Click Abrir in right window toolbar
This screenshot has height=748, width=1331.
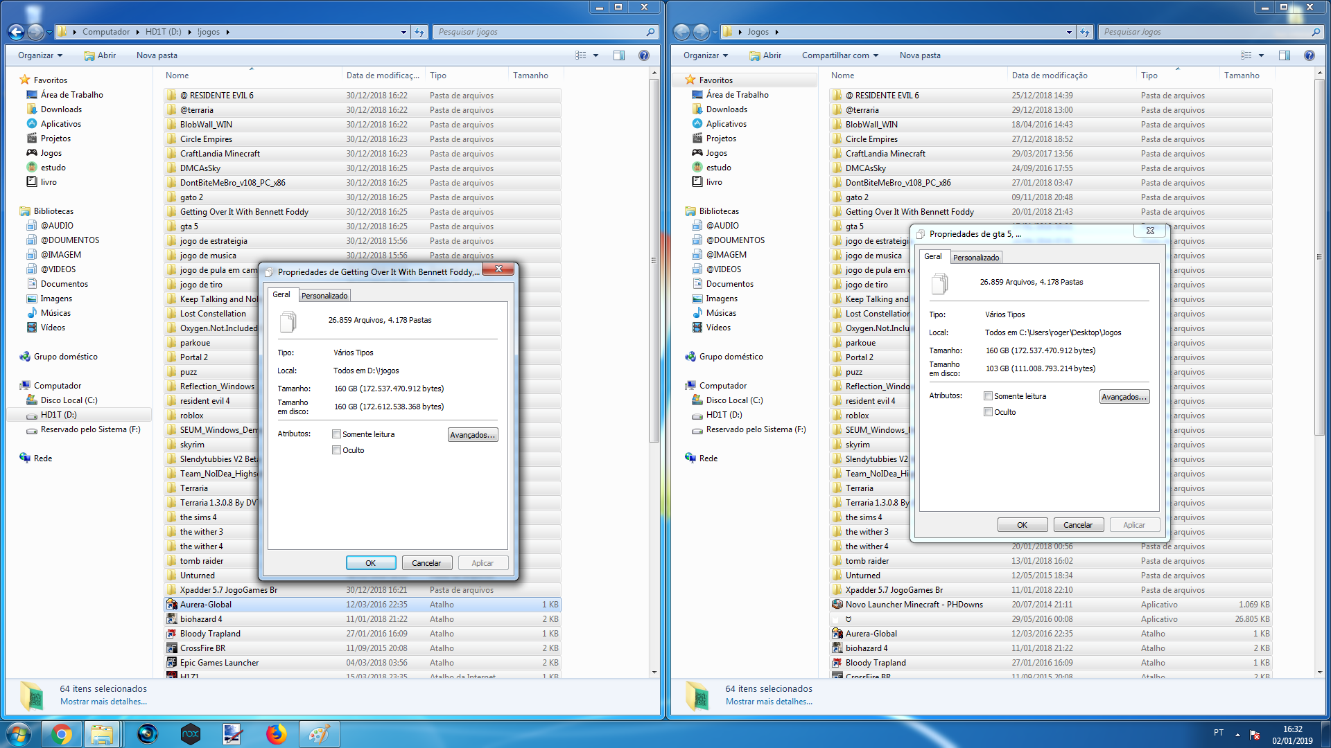tap(765, 55)
